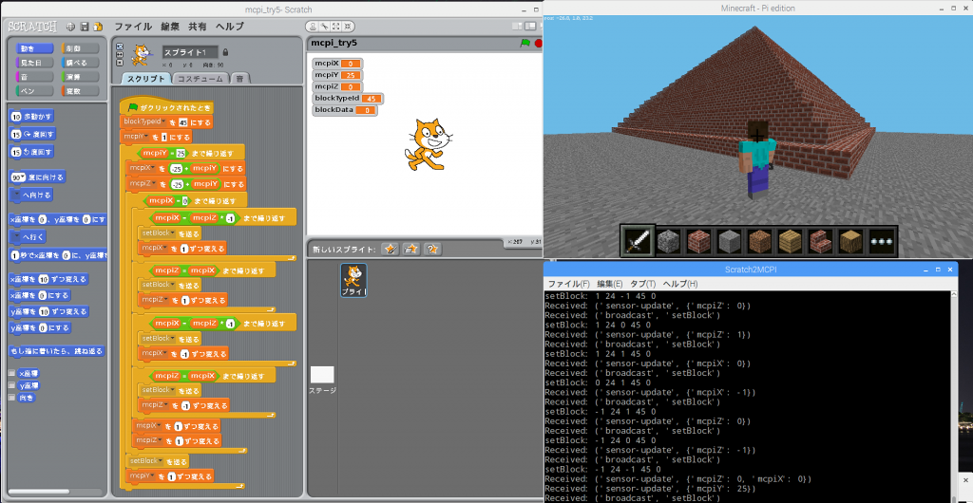Open setBlock dropdown on the last broadcast block
973x503 pixels.
[x=162, y=461]
